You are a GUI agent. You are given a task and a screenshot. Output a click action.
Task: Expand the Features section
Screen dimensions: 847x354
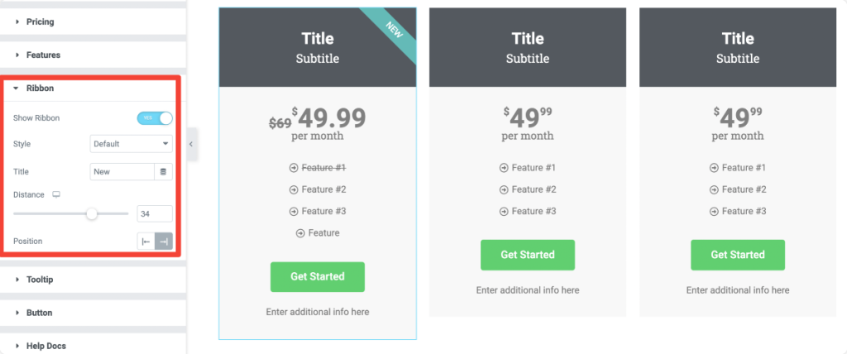(43, 55)
